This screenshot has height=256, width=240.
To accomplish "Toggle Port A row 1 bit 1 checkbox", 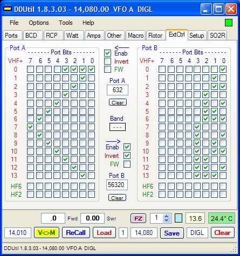I will pos(83,78).
